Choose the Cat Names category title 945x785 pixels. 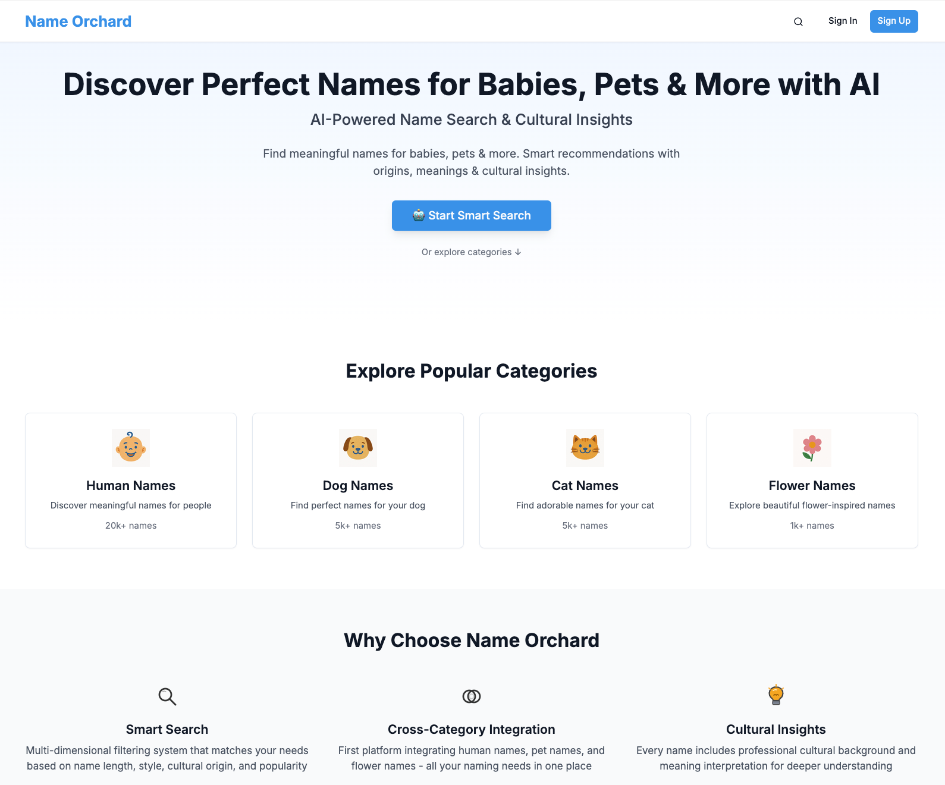(x=585, y=486)
